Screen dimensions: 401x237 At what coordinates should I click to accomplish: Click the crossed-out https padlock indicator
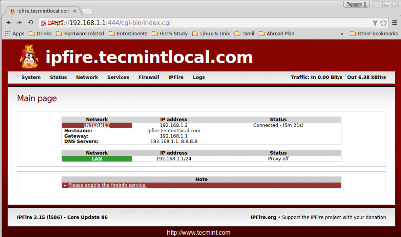click(43, 23)
